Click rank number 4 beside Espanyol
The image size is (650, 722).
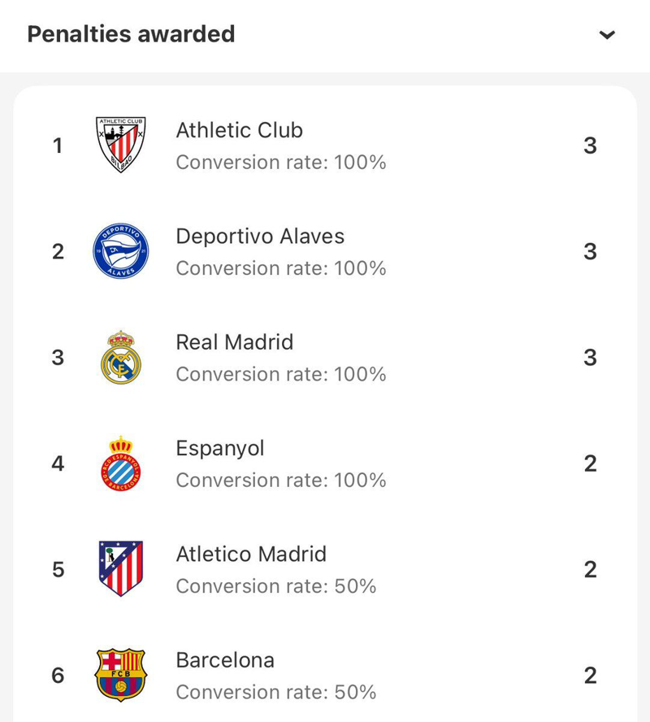pyautogui.click(x=58, y=463)
